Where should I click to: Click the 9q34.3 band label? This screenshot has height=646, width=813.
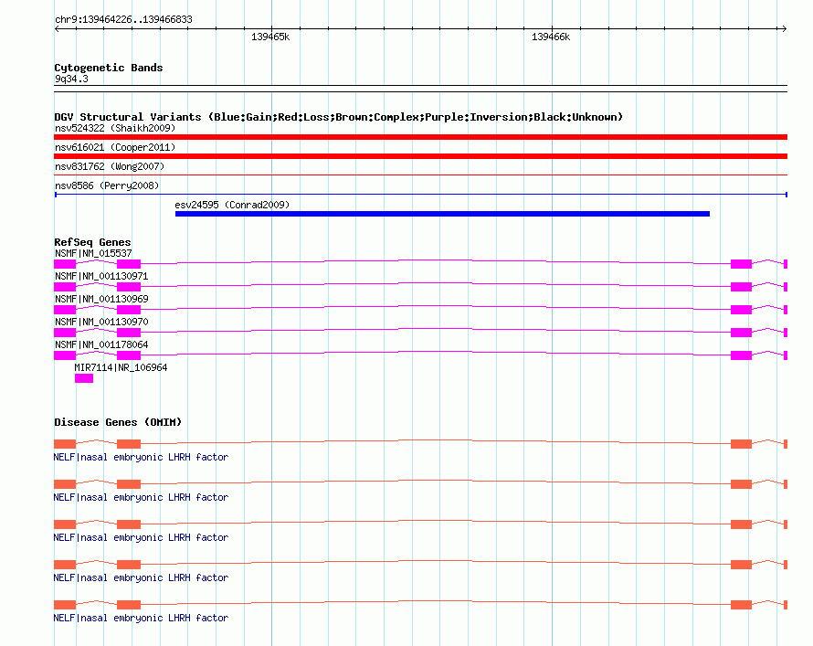71,79
